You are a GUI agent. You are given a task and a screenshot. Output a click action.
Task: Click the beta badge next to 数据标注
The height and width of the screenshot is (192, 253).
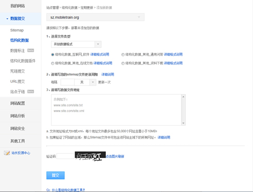click(x=30, y=50)
